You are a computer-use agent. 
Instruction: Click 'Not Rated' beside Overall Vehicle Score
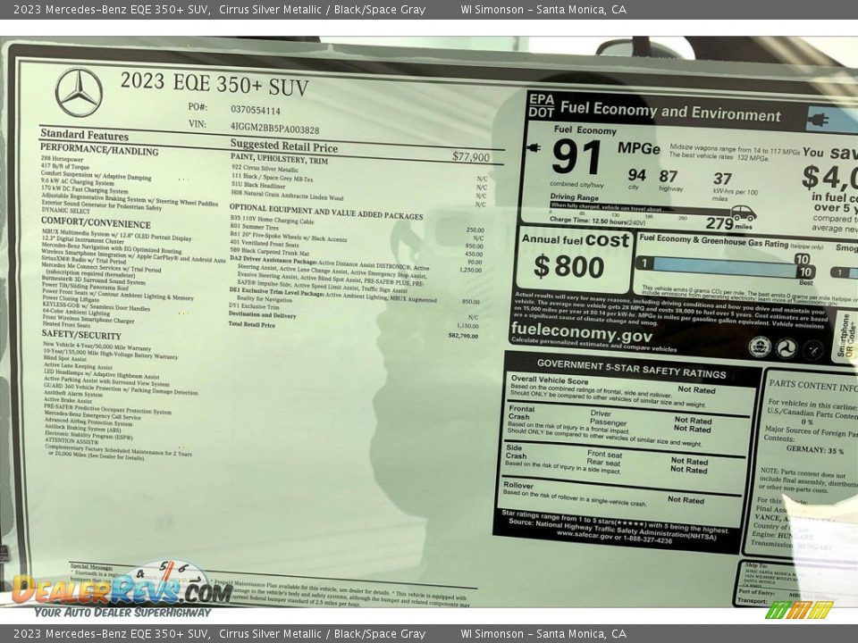click(696, 390)
